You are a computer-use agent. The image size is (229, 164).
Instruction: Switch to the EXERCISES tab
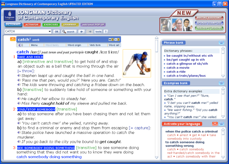click(51, 25)
